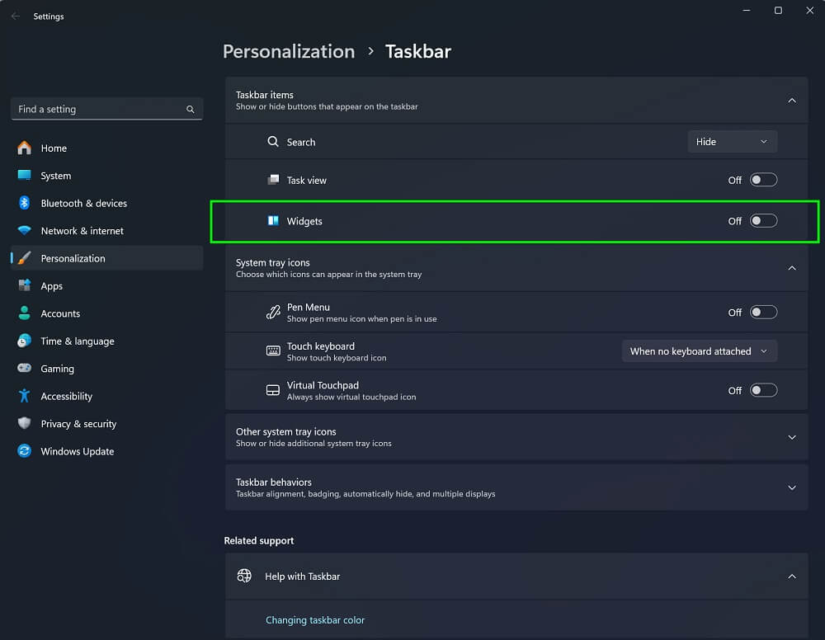Select Privacy & security in sidebar
This screenshot has height=640, width=825.
click(x=106, y=423)
